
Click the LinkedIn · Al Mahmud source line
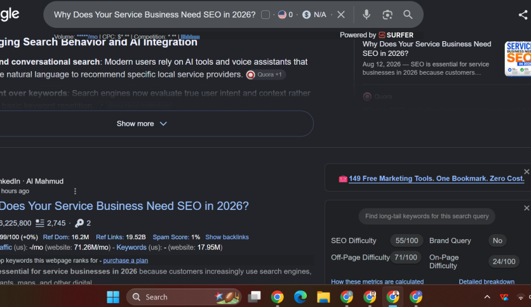[x=32, y=181]
